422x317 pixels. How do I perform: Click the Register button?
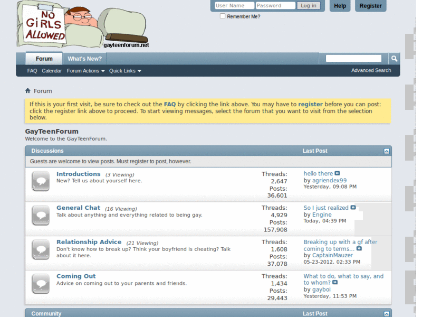pos(371,6)
